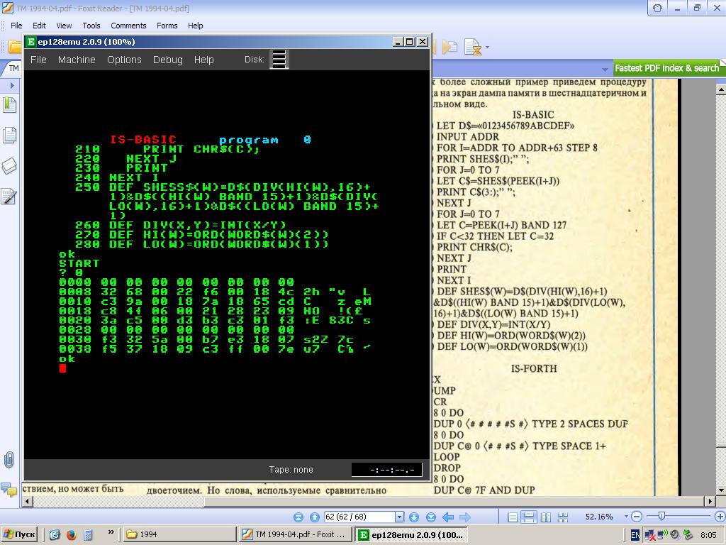Go to first page in Foxit
The image size is (726, 545).
point(298,517)
